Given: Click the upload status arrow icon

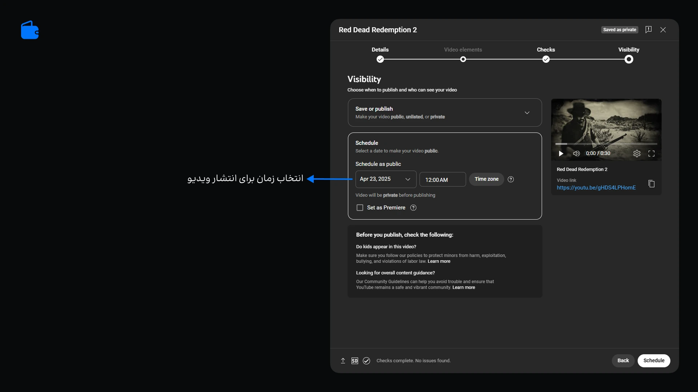Looking at the screenshot, I should pos(343,360).
